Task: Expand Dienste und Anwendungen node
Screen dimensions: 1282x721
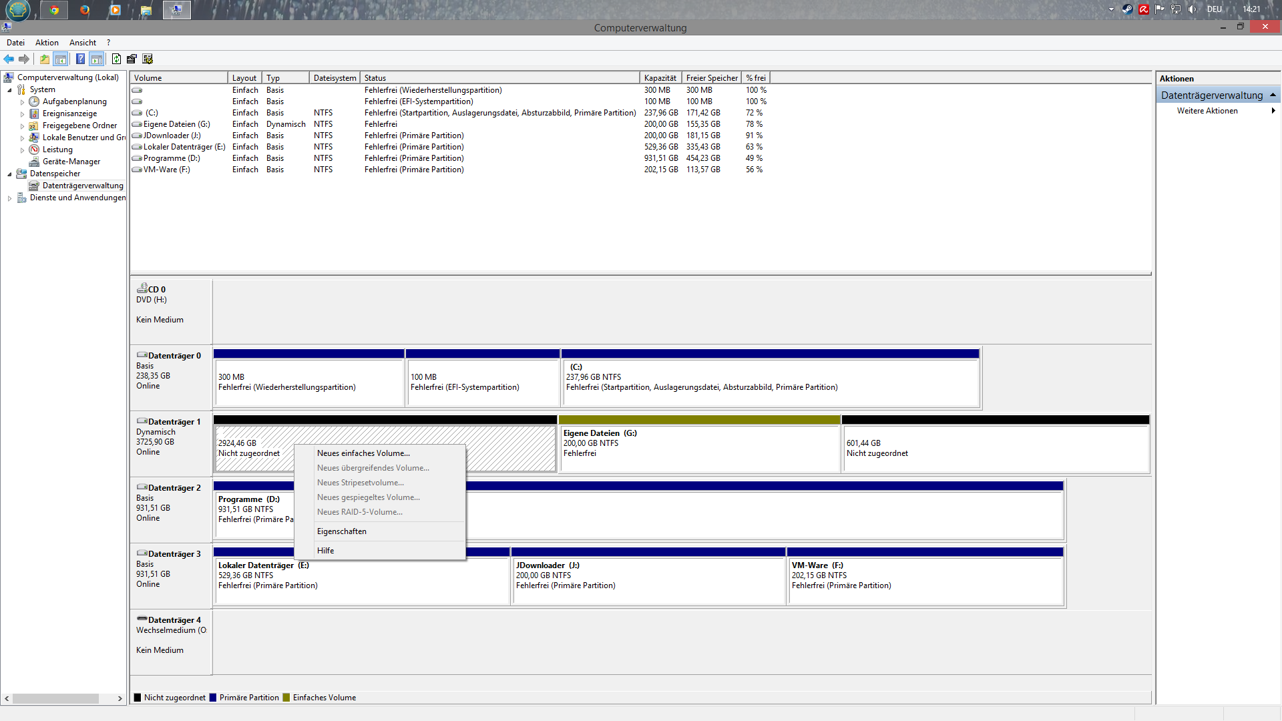Action: pyautogui.click(x=9, y=198)
